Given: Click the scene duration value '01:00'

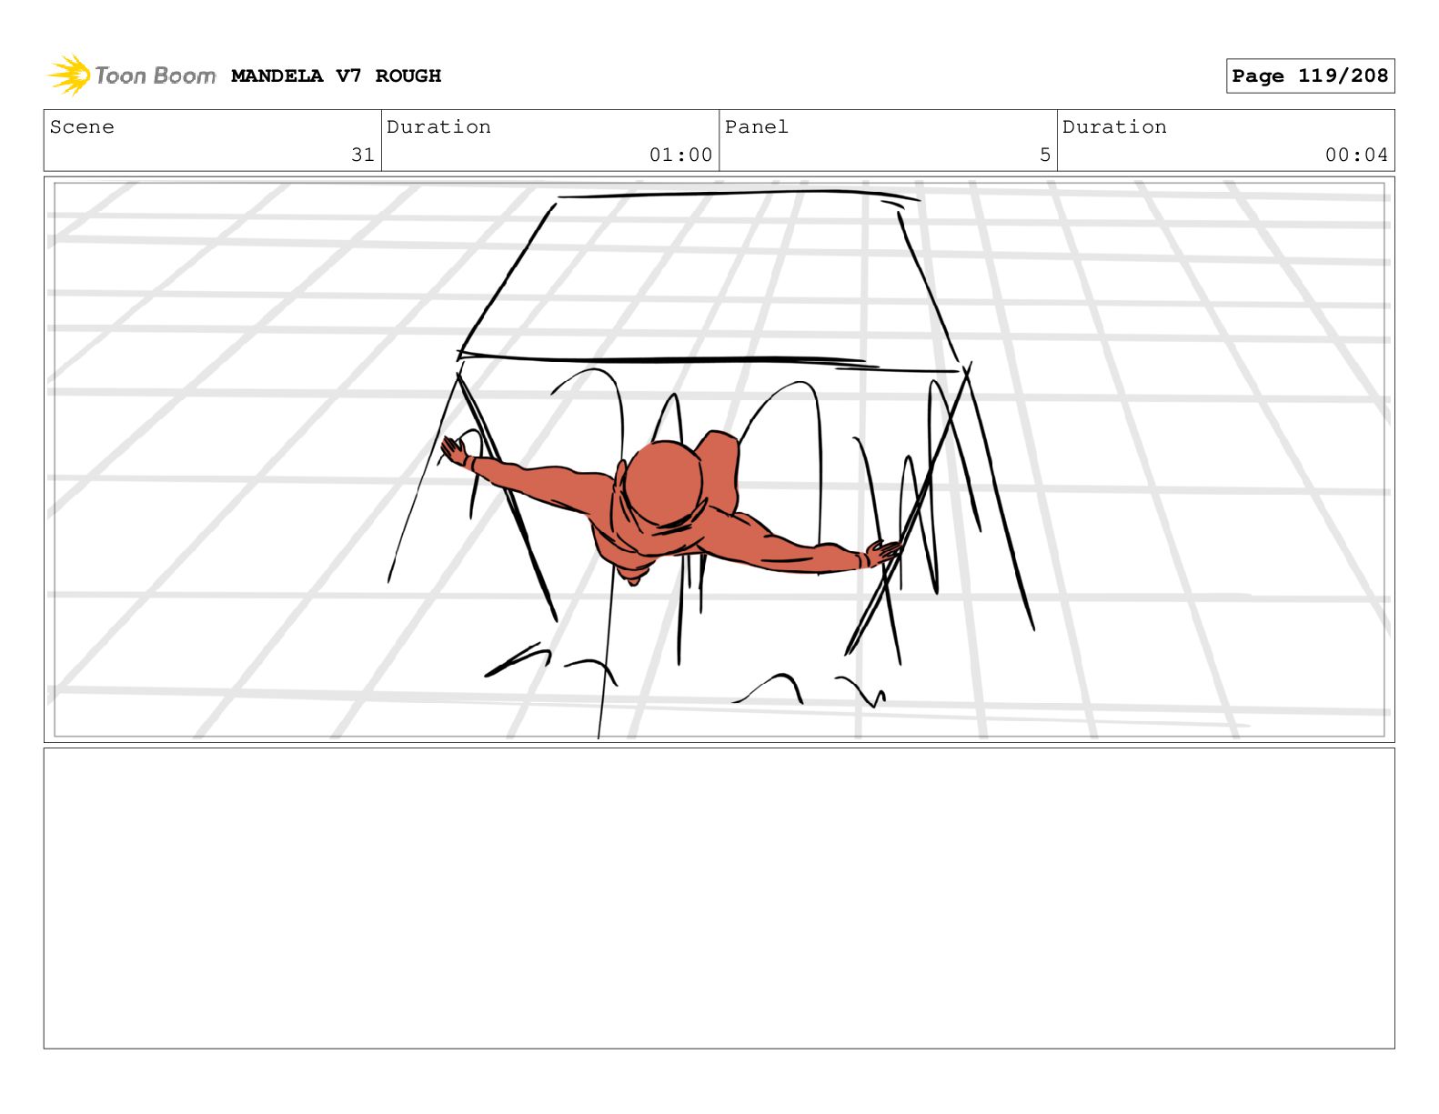Looking at the screenshot, I should 680,155.
